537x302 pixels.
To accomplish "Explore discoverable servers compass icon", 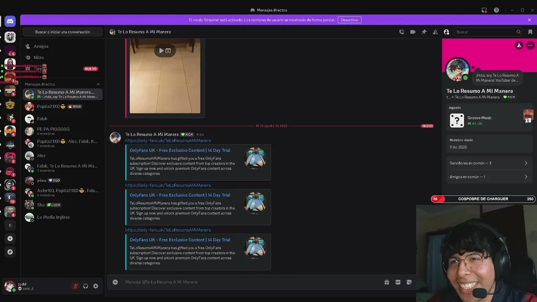I will pos(10,252).
